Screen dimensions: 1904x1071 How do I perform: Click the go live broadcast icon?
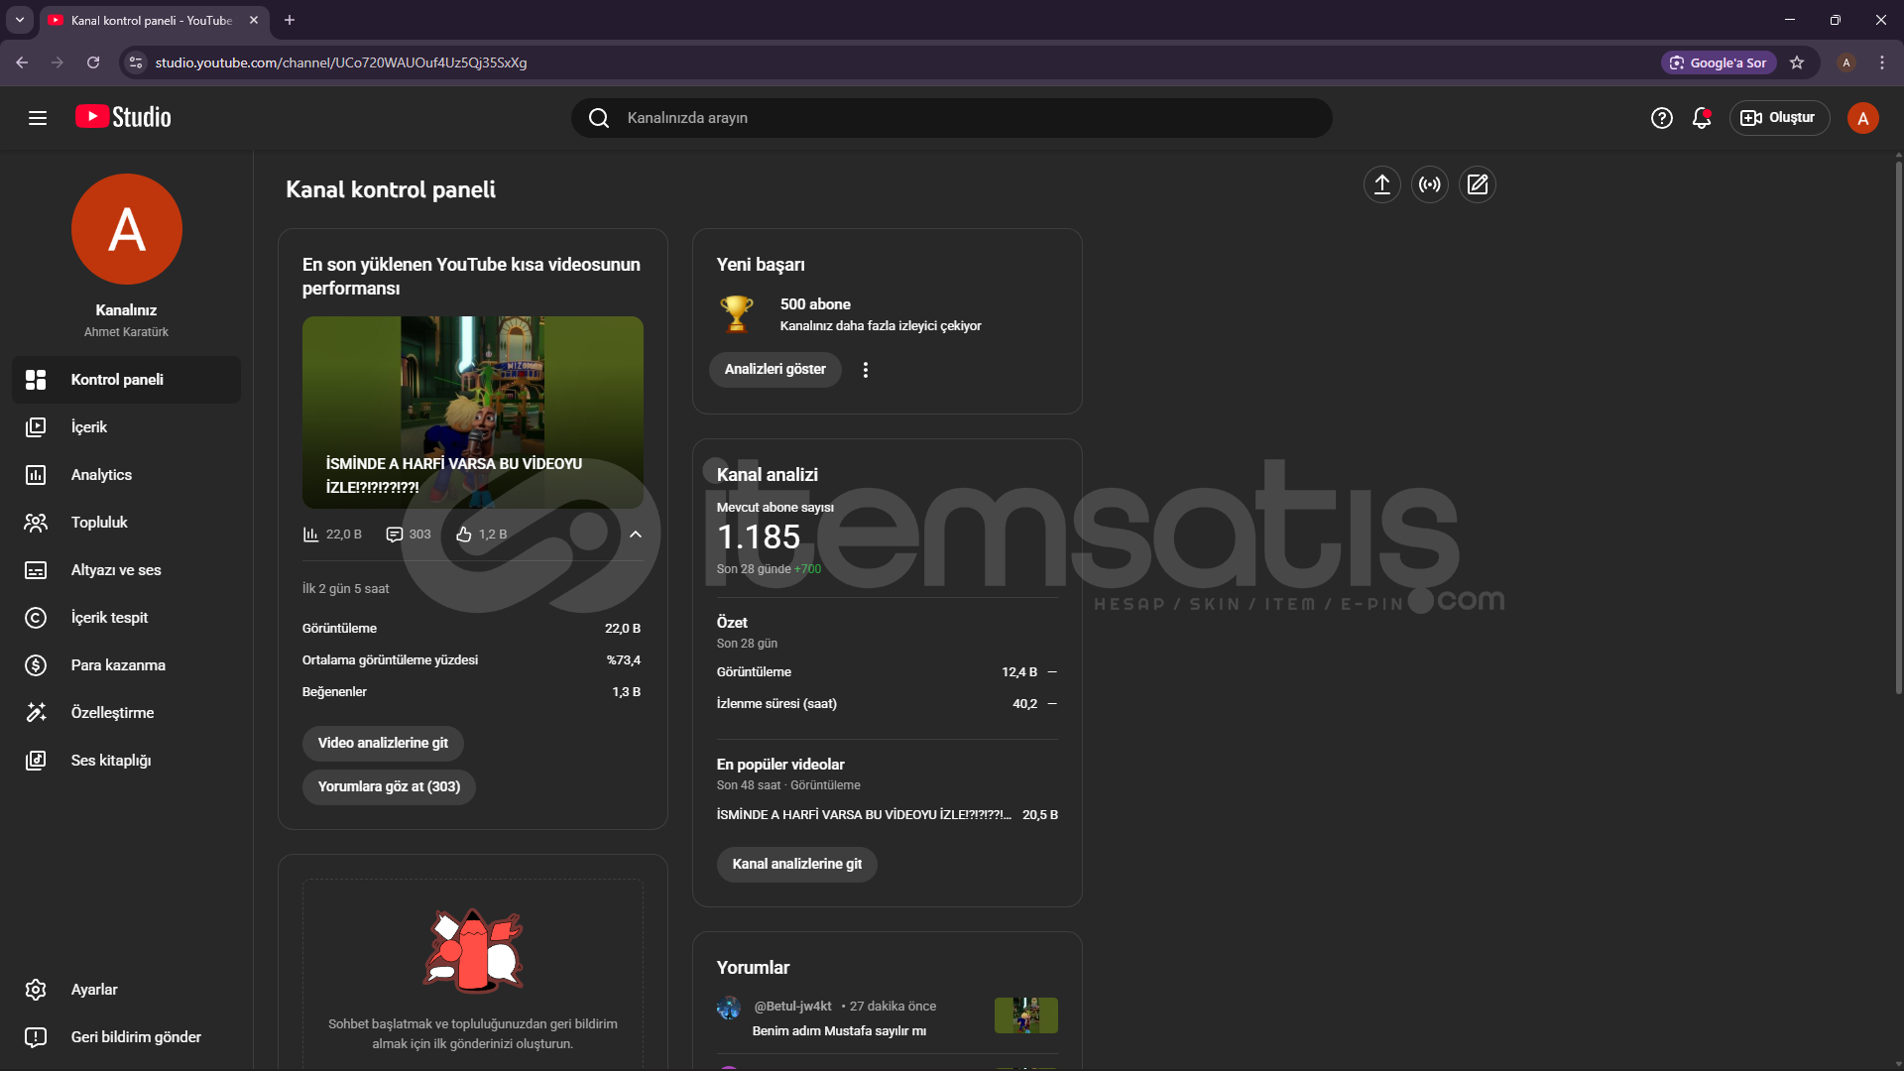point(1429,184)
